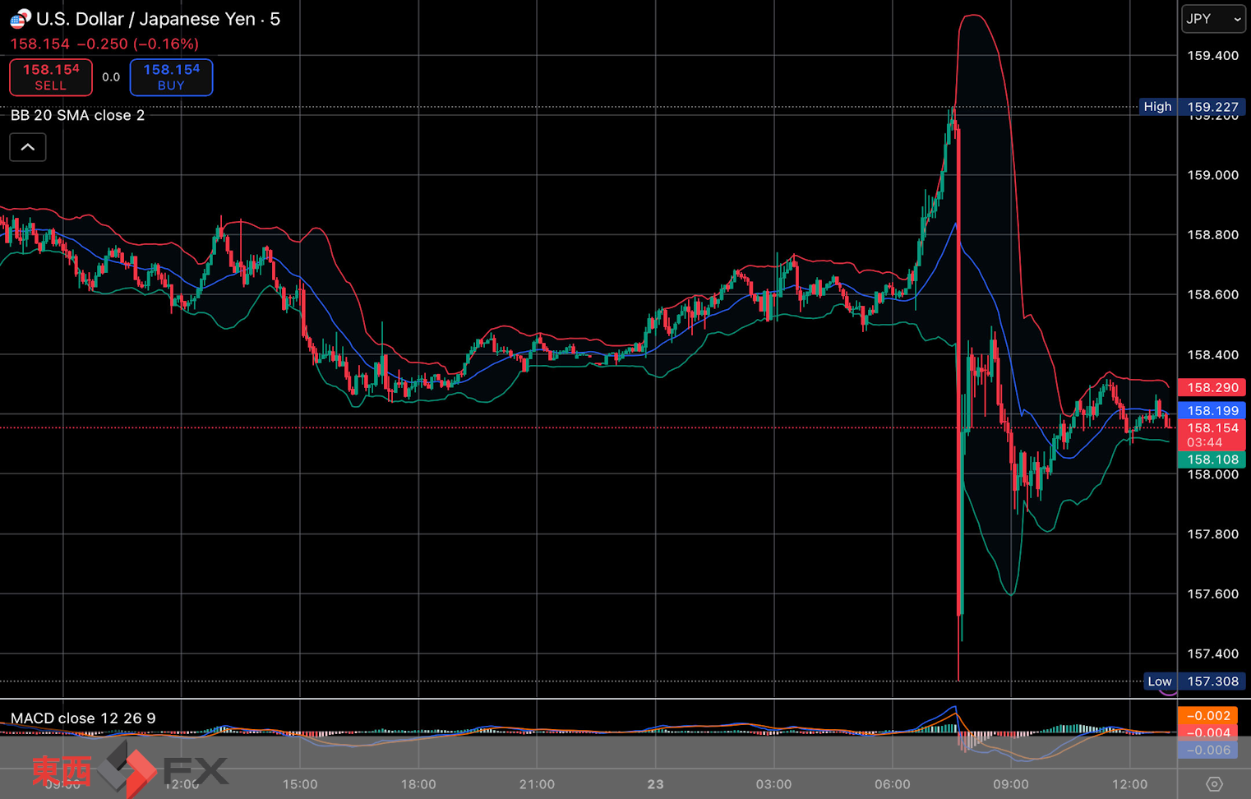Click the 東西FX watermark logo
Image resolution: width=1251 pixels, height=799 pixels.
(x=130, y=770)
